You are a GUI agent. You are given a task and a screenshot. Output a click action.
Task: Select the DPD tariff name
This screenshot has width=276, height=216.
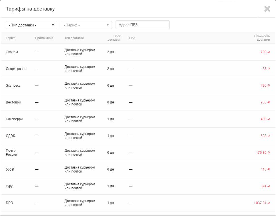[9, 203]
